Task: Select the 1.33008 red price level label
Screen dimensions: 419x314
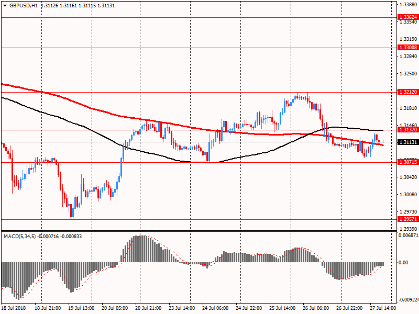Action: [408, 48]
